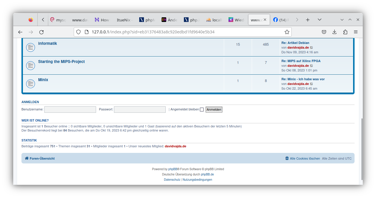The width and height of the screenshot is (376, 198).
Task: Open the informatik forum via its folder icon
Action: point(31,47)
